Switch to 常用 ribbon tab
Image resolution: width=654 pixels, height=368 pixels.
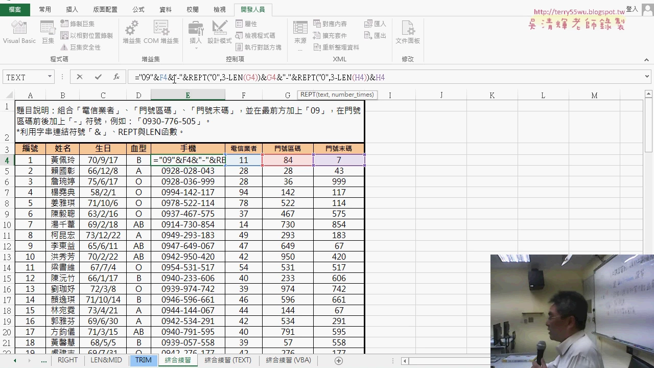(x=45, y=9)
